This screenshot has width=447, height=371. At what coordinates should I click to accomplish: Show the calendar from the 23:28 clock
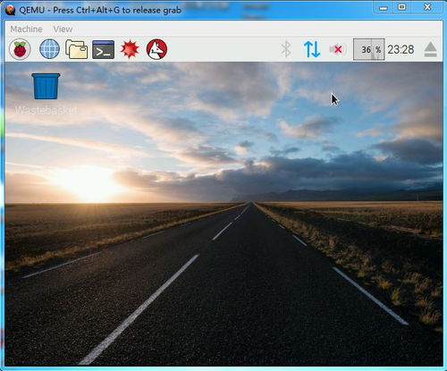401,49
